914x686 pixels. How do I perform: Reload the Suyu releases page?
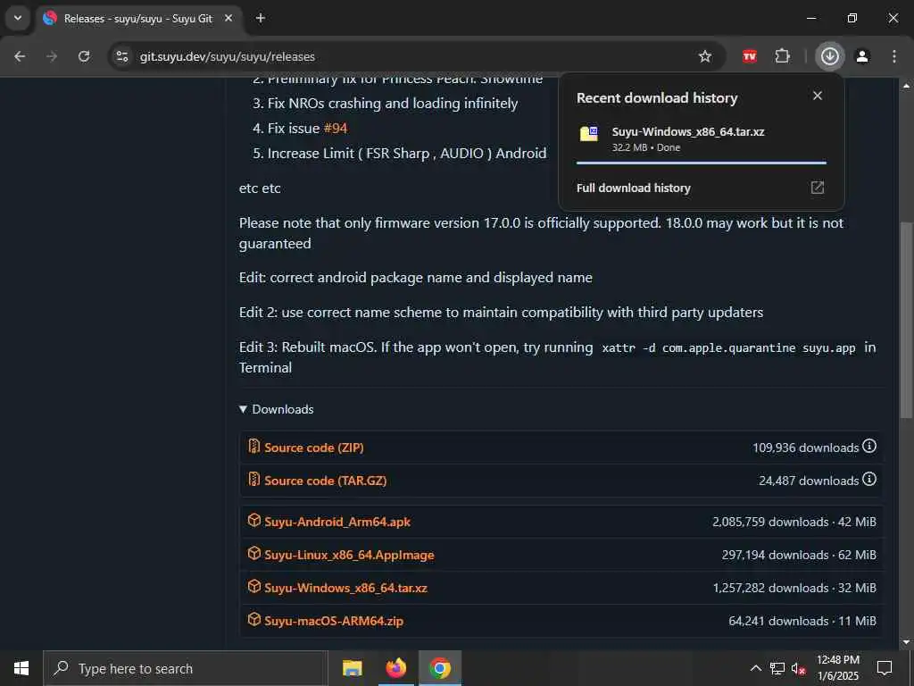[84, 56]
